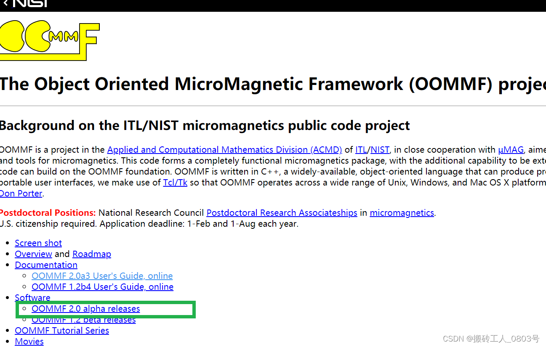Open OOMMF 2.0a3 User's Guide online

coord(102,276)
